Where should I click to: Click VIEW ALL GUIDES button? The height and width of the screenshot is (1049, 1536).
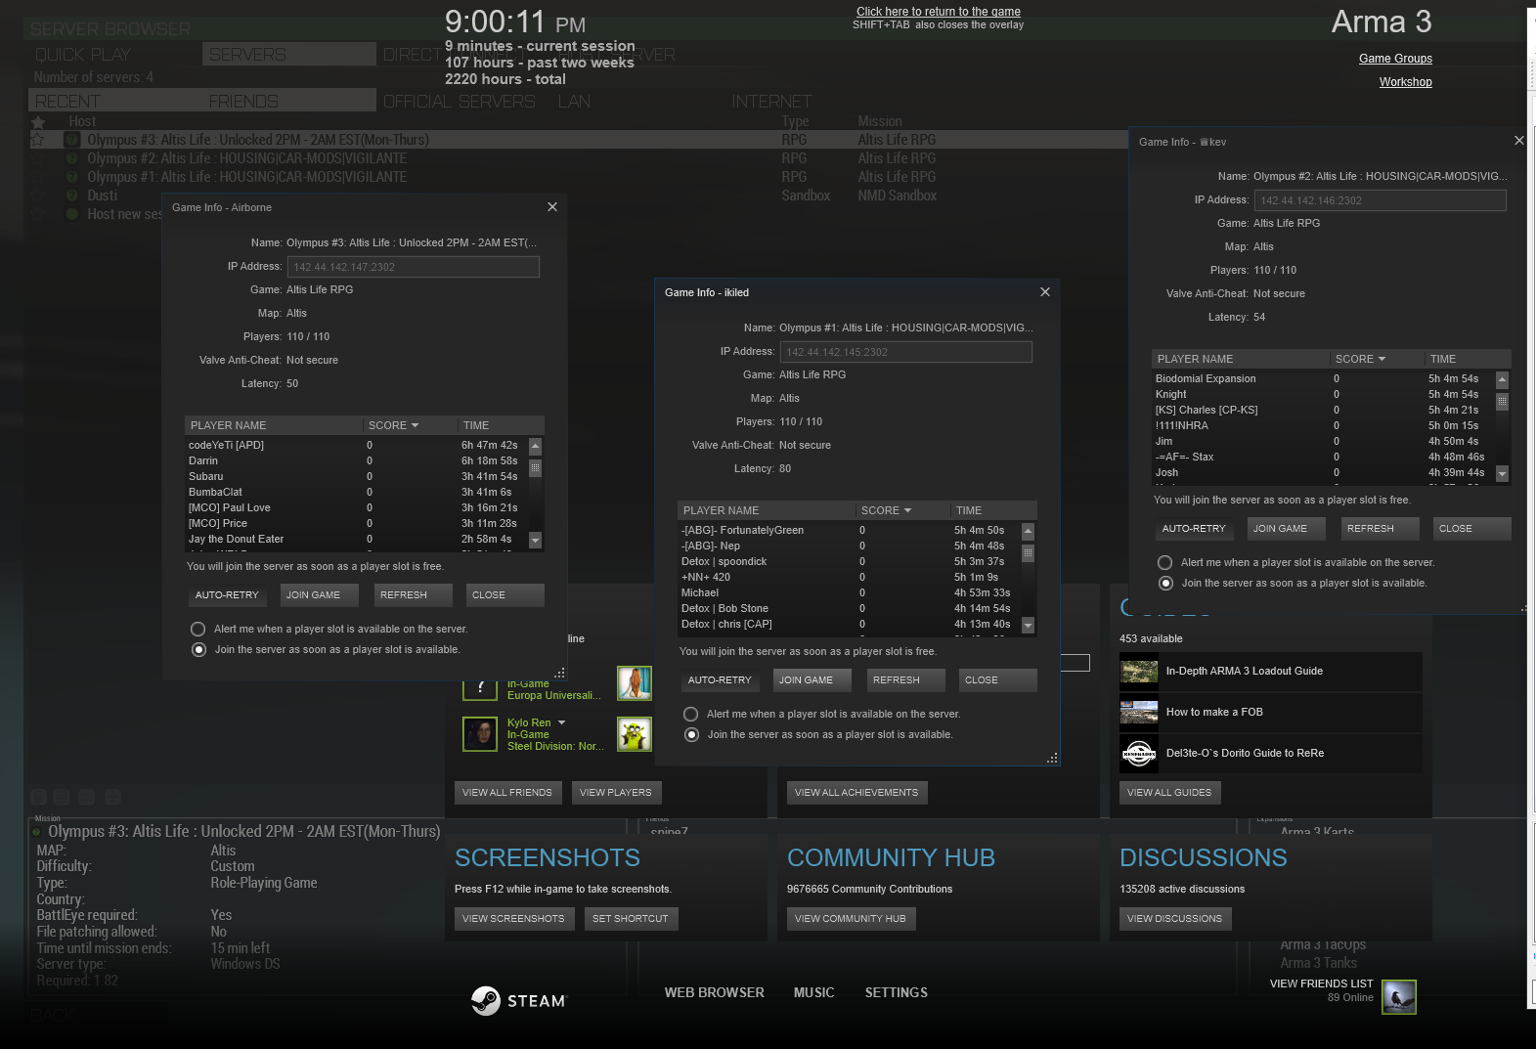pyautogui.click(x=1169, y=792)
